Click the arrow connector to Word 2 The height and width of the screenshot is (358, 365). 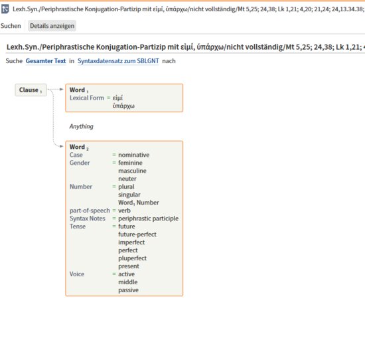point(61,146)
